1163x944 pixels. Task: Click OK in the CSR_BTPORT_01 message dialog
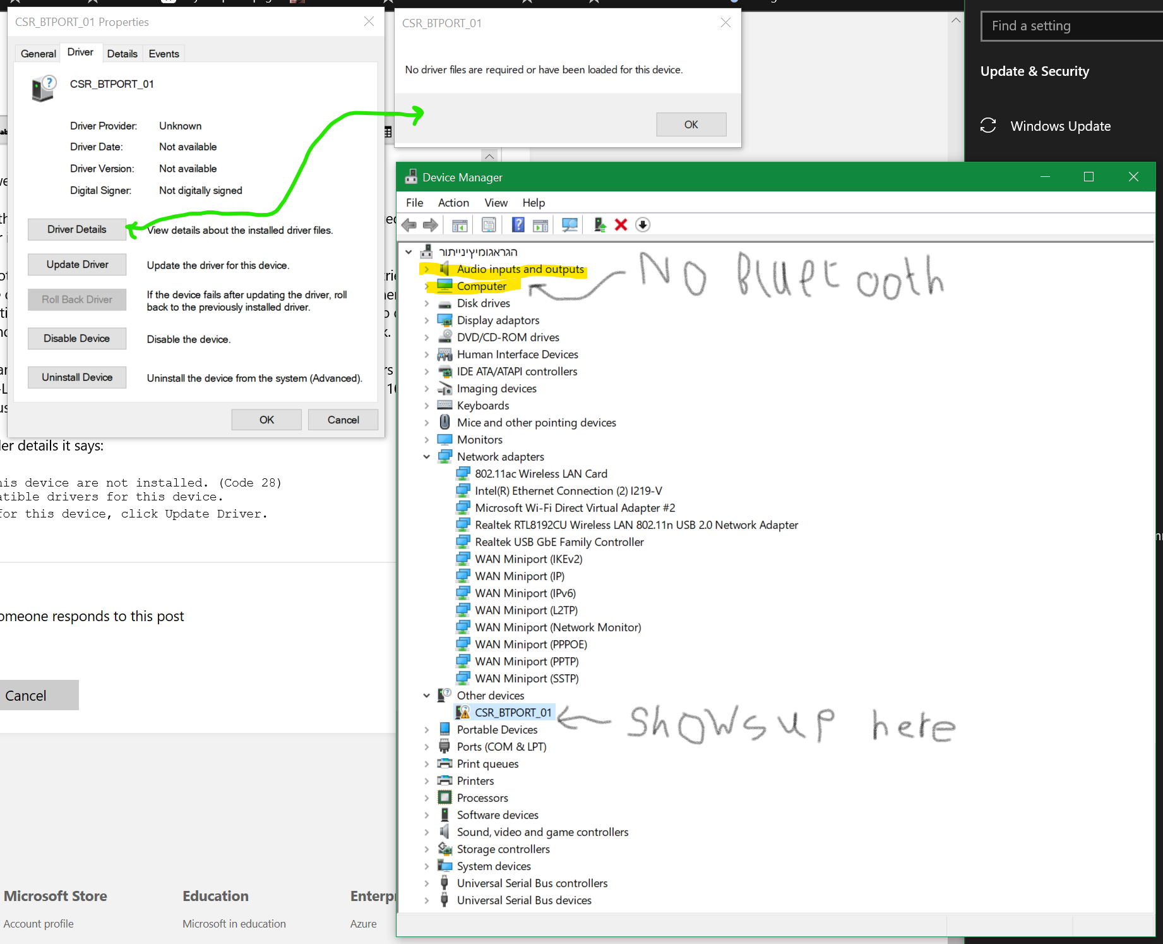pos(691,124)
